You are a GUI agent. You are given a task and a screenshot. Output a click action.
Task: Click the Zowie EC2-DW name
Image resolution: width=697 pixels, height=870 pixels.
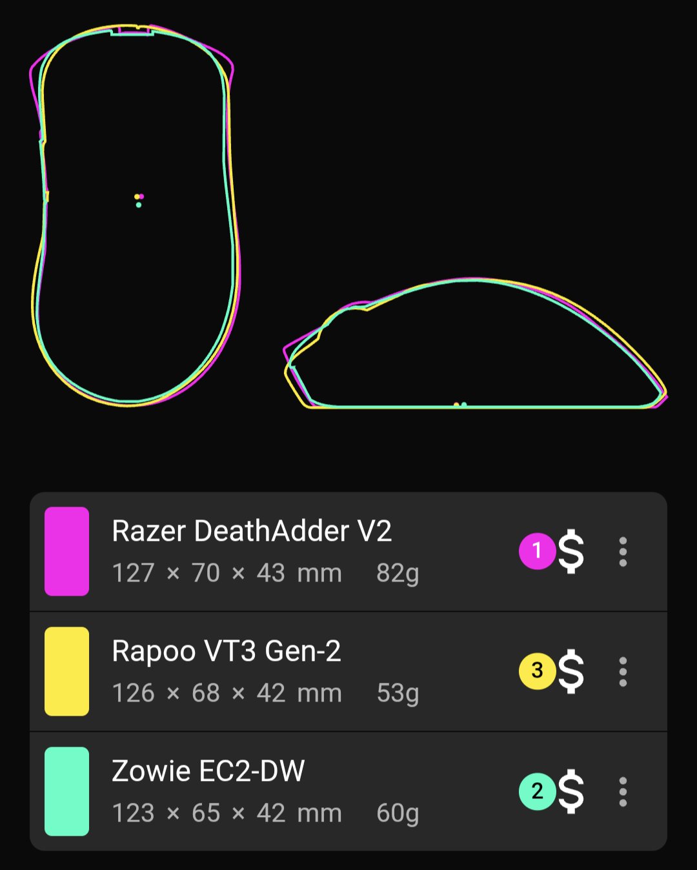click(x=208, y=771)
